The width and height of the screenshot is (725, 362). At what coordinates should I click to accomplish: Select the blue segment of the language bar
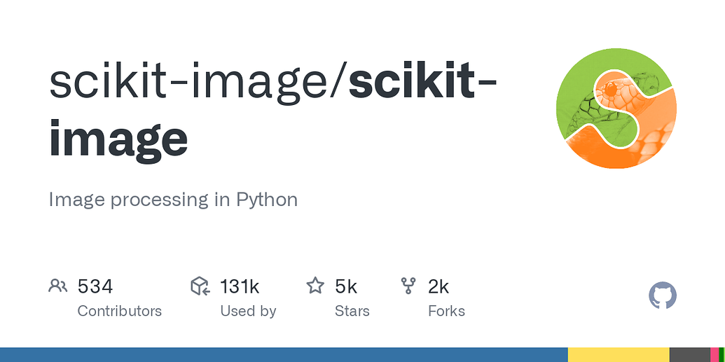284,354
